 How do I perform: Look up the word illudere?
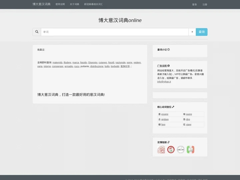(x=67, y=62)
